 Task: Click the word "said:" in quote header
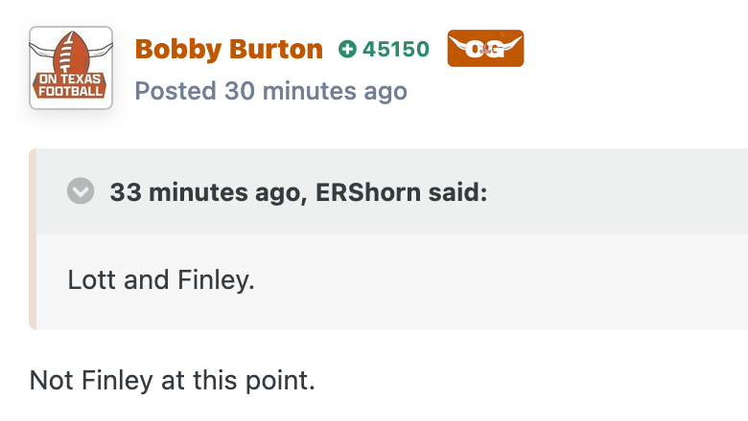click(x=458, y=192)
